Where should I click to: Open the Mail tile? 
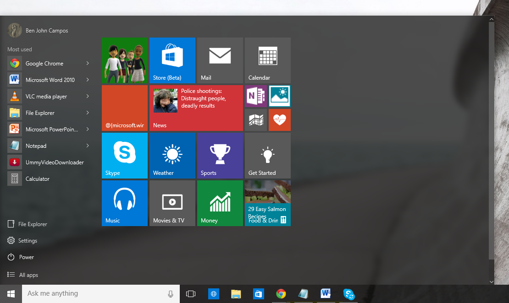[x=220, y=60]
